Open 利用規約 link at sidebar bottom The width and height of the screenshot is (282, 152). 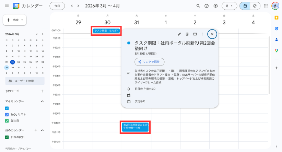click(x=10, y=149)
